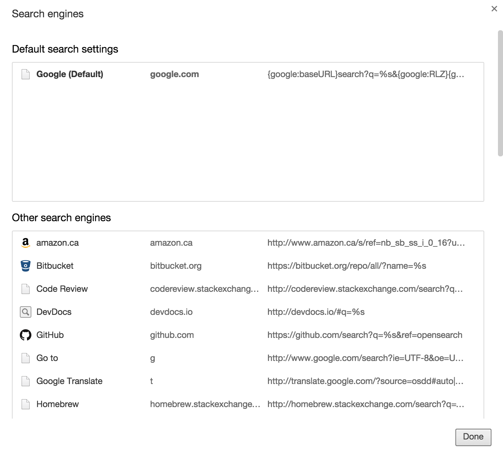Select the Homebrew engine name
This screenshot has width=503, height=455.
(x=57, y=404)
